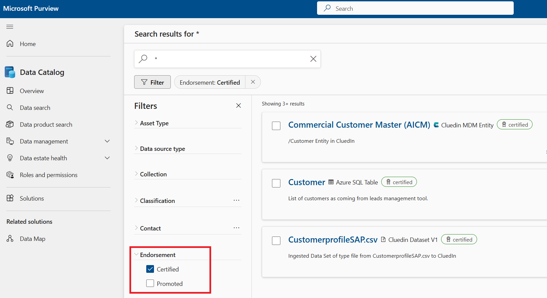Open Data Map from related solutions

coord(32,239)
